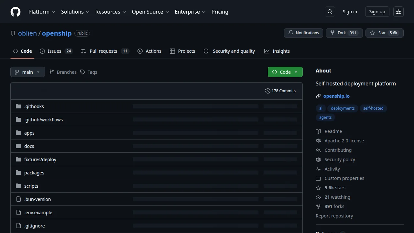This screenshot has width=414, height=233.
Task: Switch to the Issues tab
Action: (56, 51)
